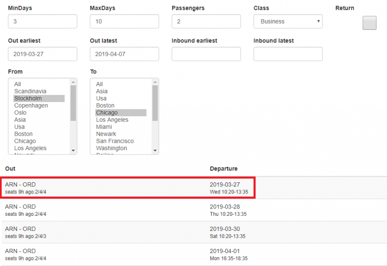Select Copenhagen in the From list
The image size is (387, 266).
coord(31,106)
